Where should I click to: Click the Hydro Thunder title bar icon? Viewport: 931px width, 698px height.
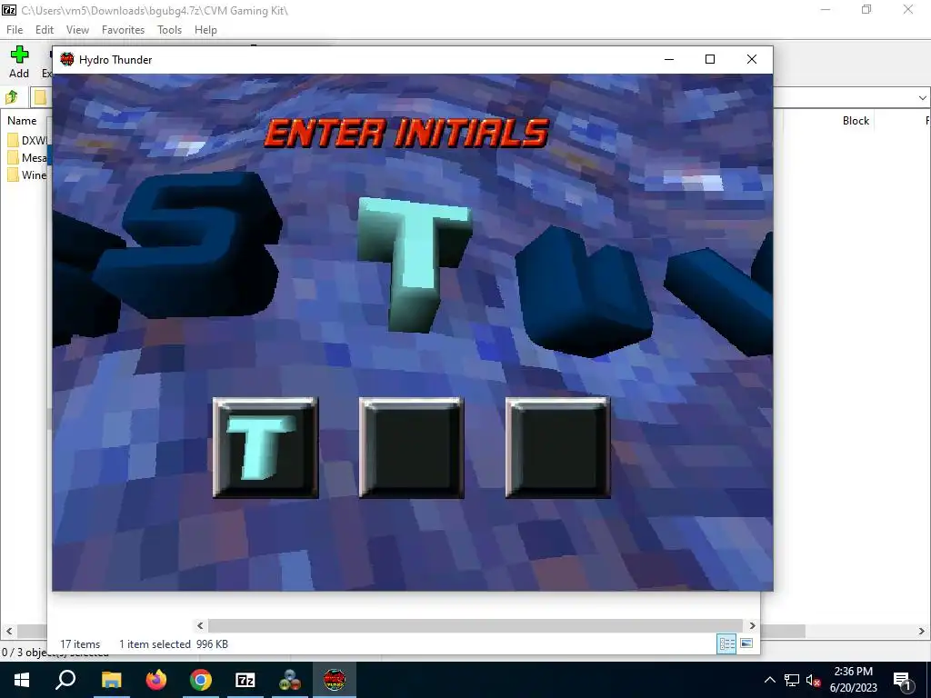(67, 59)
